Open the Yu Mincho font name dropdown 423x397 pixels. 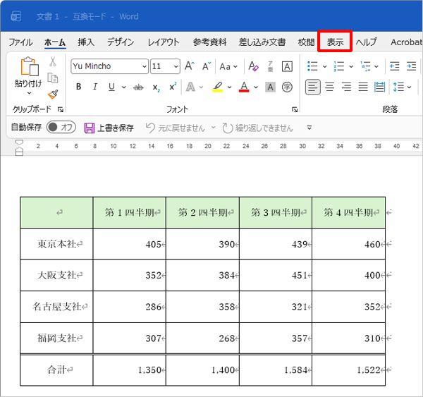pyautogui.click(x=145, y=66)
